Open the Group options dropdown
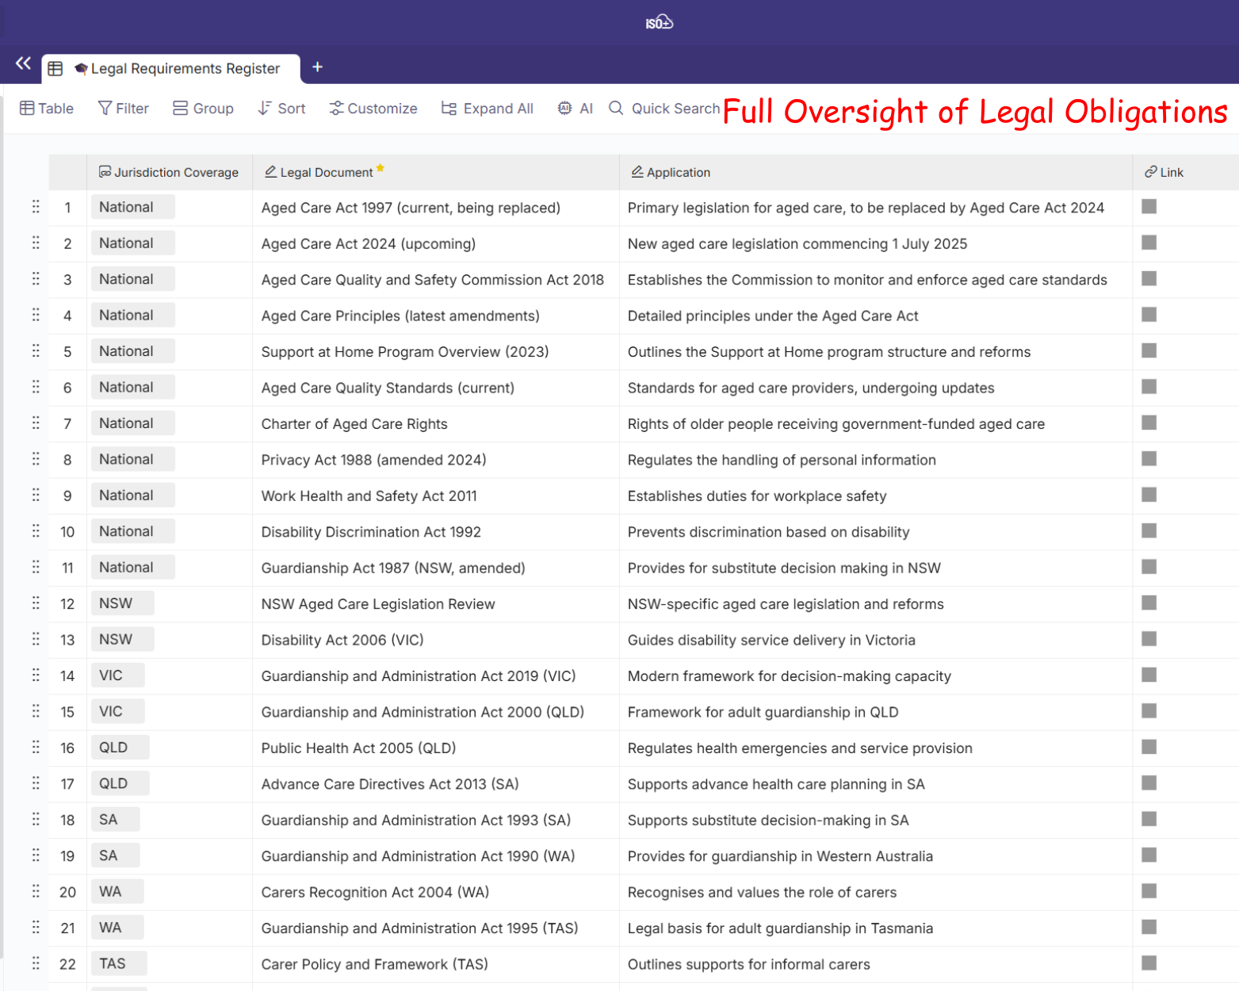This screenshot has height=991, width=1239. (203, 109)
